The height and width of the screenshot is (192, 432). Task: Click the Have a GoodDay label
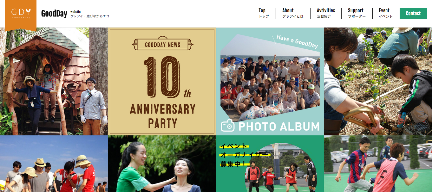click(297, 42)
